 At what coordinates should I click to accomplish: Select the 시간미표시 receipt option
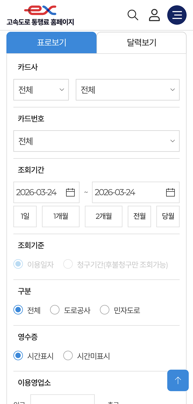[68, 355]
